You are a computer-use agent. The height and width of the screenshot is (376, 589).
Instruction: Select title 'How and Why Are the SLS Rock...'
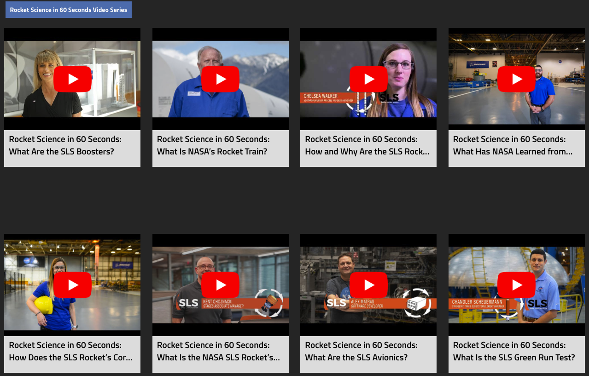click(x=367, y=146)
